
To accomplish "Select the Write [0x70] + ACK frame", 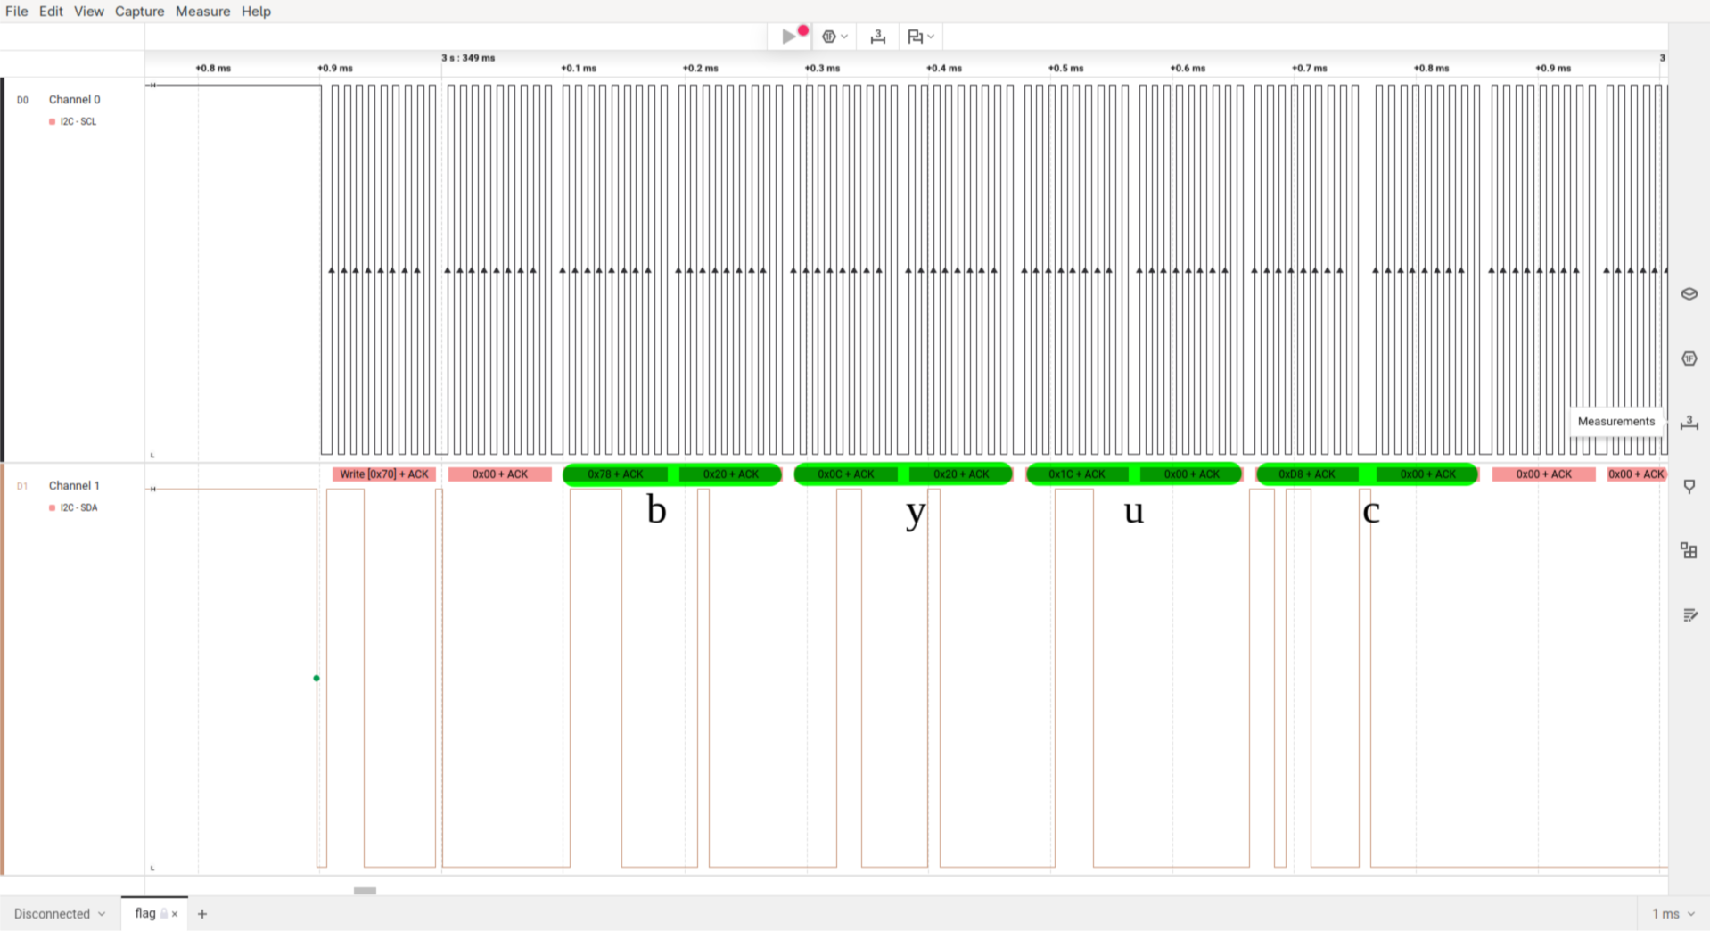I will [x=383, y=474].
